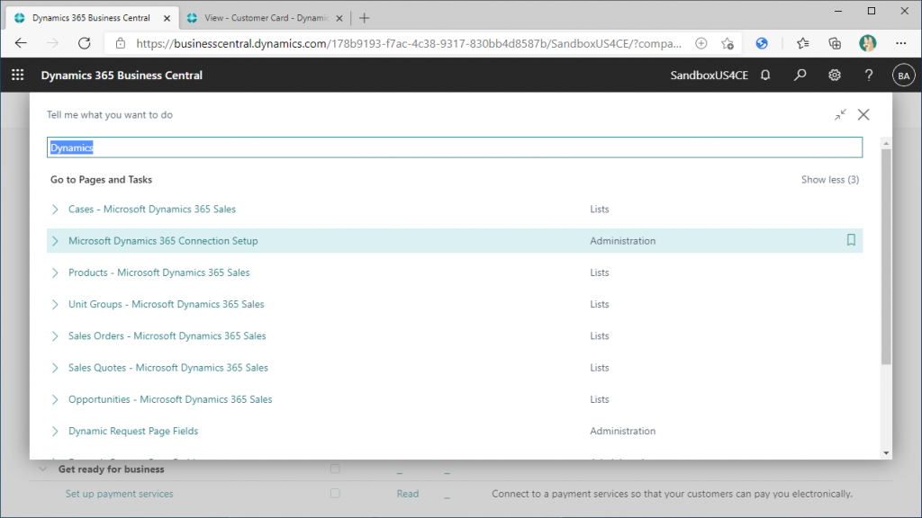The height and width of the screenshot is (518, 922).
Task: Click the scrollbar up arrow
Action: click(886, 143)
